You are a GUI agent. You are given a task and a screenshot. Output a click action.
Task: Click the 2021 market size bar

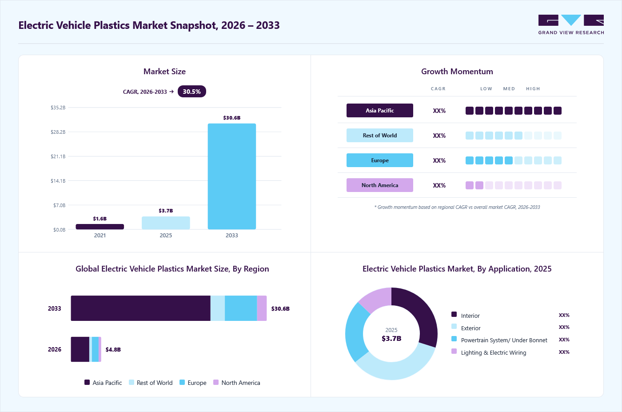click(100, 227)
